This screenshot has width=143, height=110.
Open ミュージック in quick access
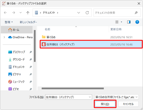coord(16,82)
